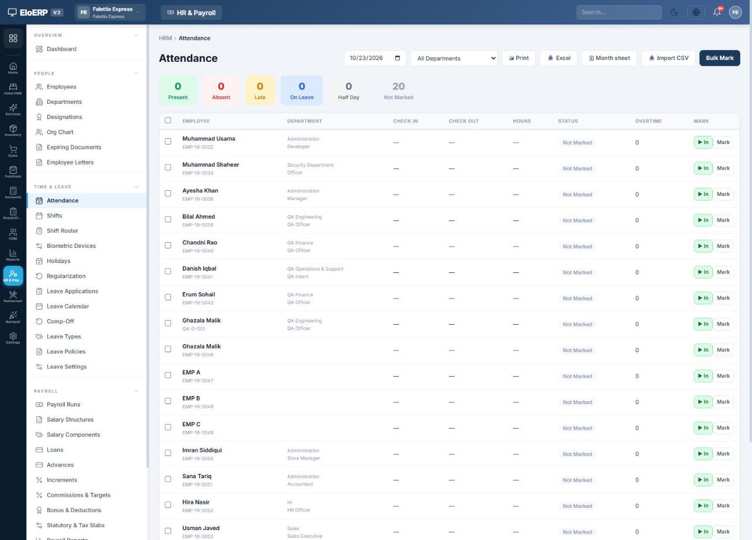This screenshot has height=540, width=752.
Task: Collapse the Overview sidebar section
Action: tap(136, 35)
